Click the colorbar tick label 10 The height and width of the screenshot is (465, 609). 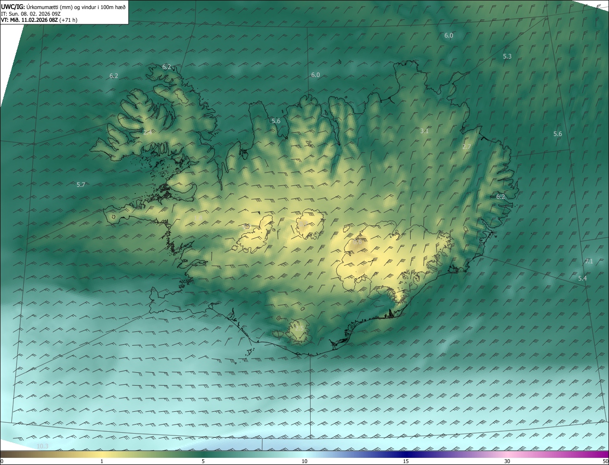(x=304, y=462)
